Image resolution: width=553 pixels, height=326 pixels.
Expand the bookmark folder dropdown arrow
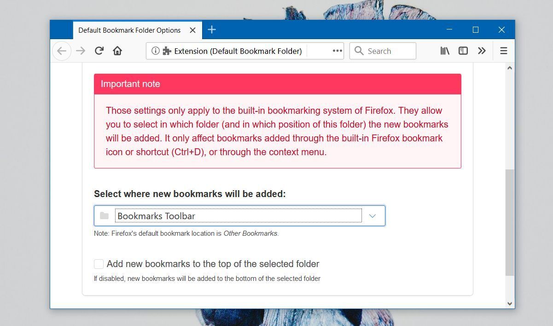[373, 216]
